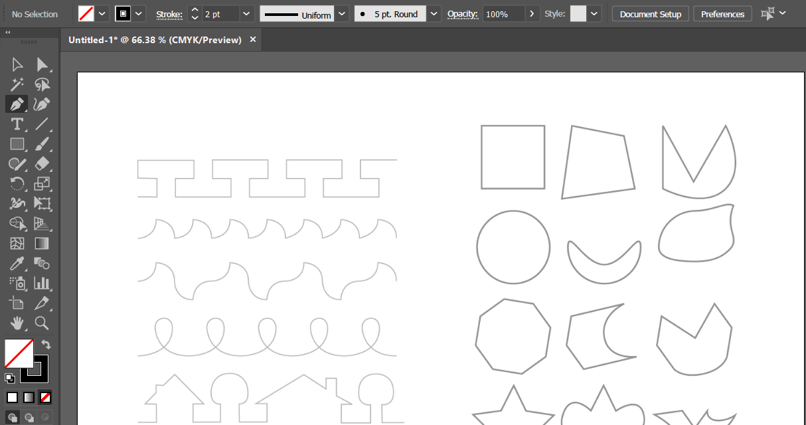Open the Uniform width profile dropdown

click(x=341, y=14)
